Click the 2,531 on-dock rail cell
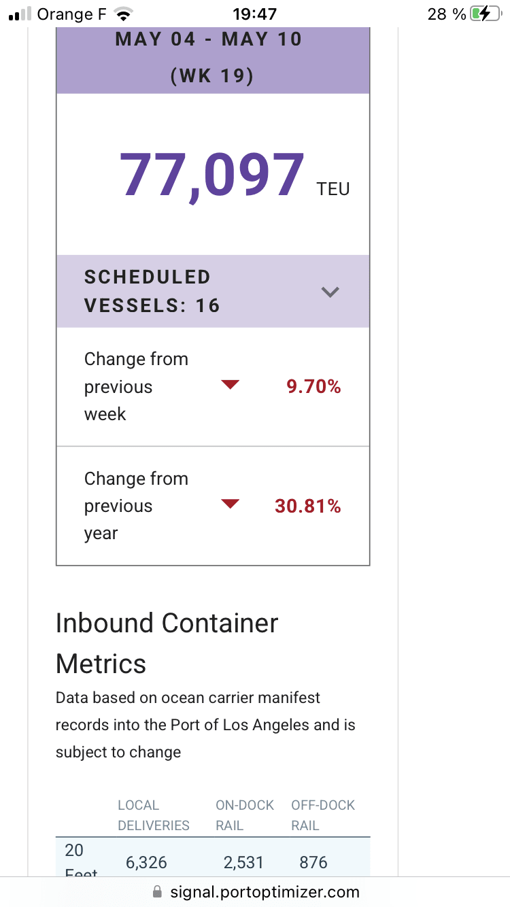This screenshot has width=510, height=907. (x=243, y=862)
